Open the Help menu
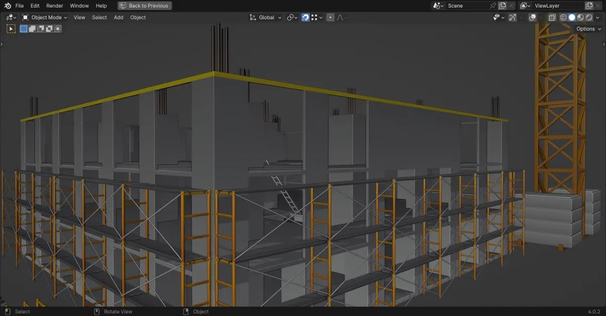 pos(101,6)
